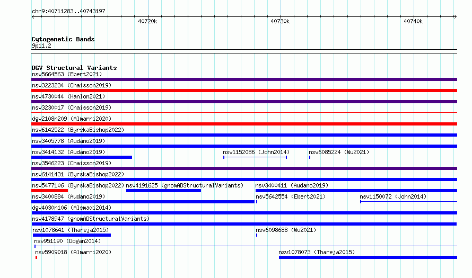Click the dgv2108n209 (Almarri2020) label
This screenshot has height=278, width=472.
click(x=72, y=119)
